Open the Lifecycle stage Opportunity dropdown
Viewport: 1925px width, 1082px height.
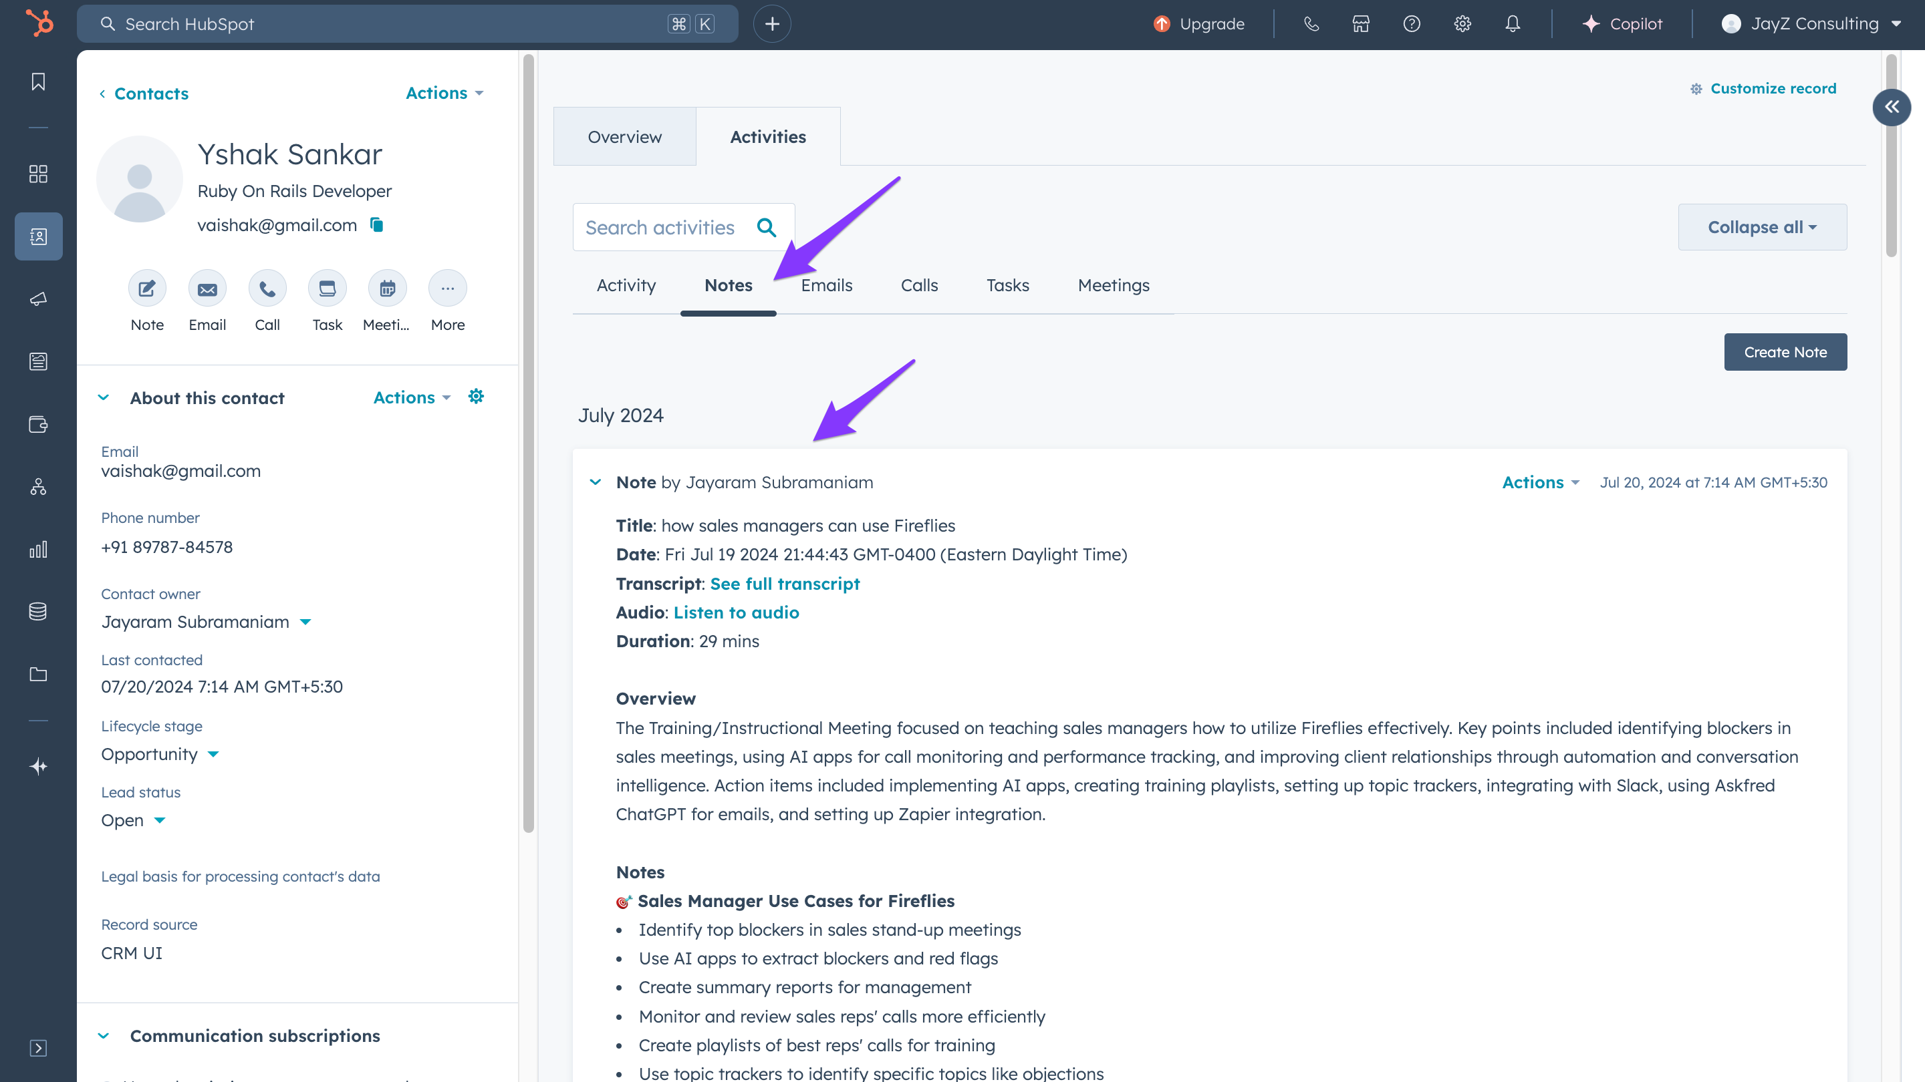click(x=160, y=754)
